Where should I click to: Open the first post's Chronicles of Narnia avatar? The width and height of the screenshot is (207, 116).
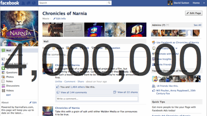click(48, 69)
